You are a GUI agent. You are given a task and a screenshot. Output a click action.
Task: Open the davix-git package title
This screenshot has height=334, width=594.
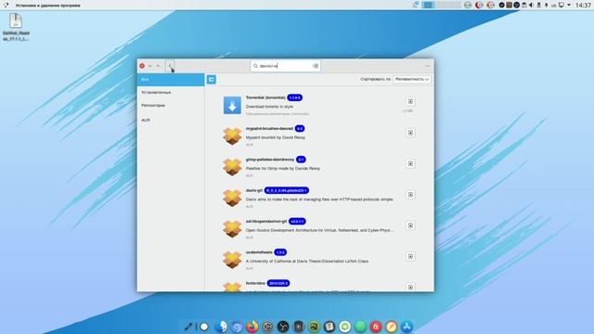click(x=254, y=190)
